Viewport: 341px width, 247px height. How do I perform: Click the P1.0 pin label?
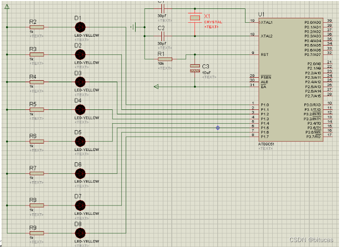pyautogui.click(x=265, y=105)
